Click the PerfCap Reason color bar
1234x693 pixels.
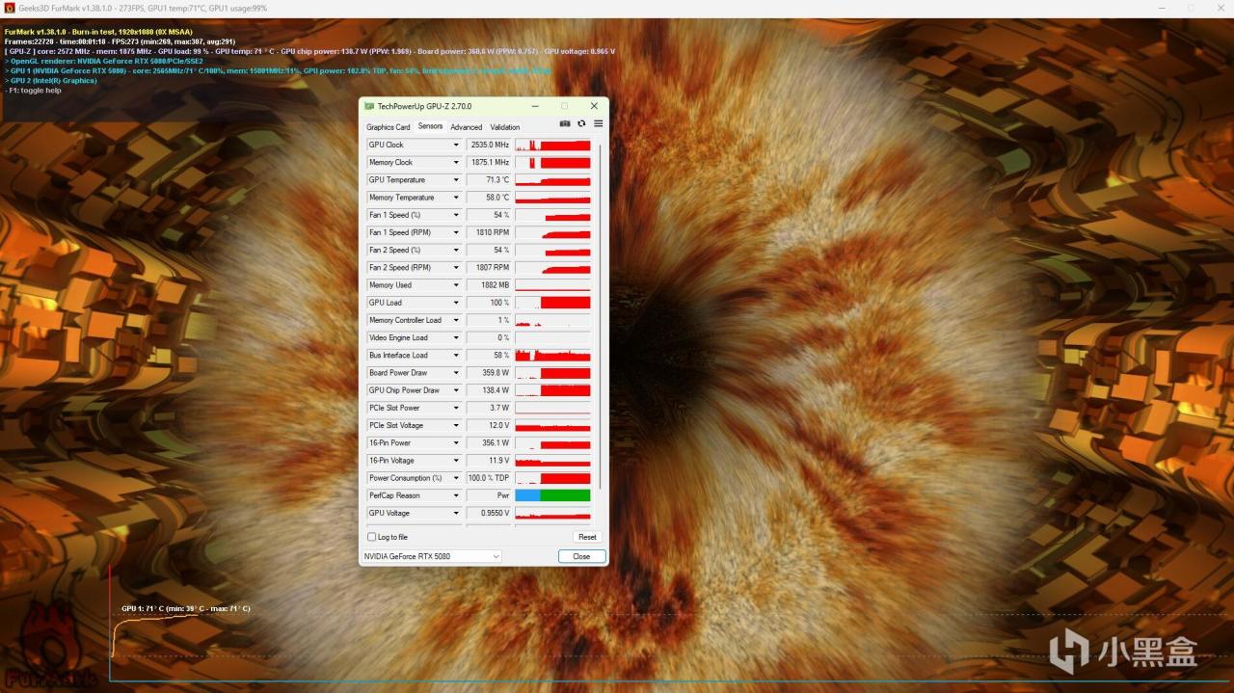point(552,495)
